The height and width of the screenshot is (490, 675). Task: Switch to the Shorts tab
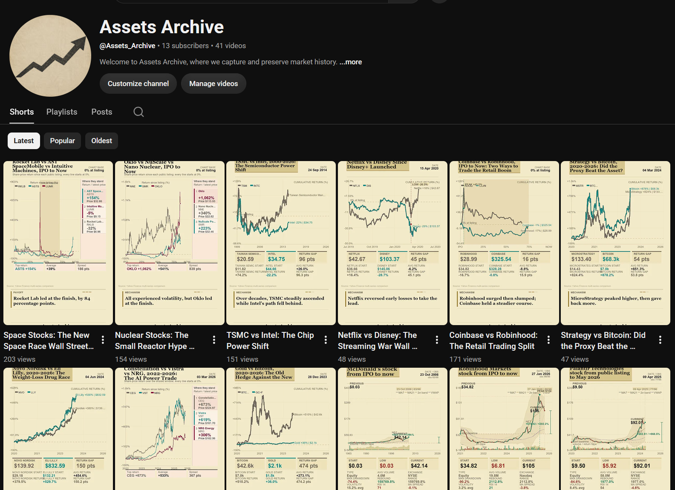[22, 112]
